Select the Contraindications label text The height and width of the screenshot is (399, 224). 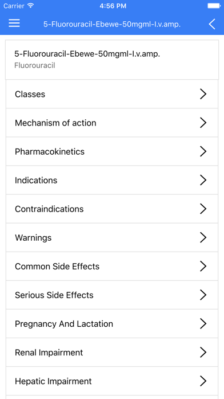point(49,209)
